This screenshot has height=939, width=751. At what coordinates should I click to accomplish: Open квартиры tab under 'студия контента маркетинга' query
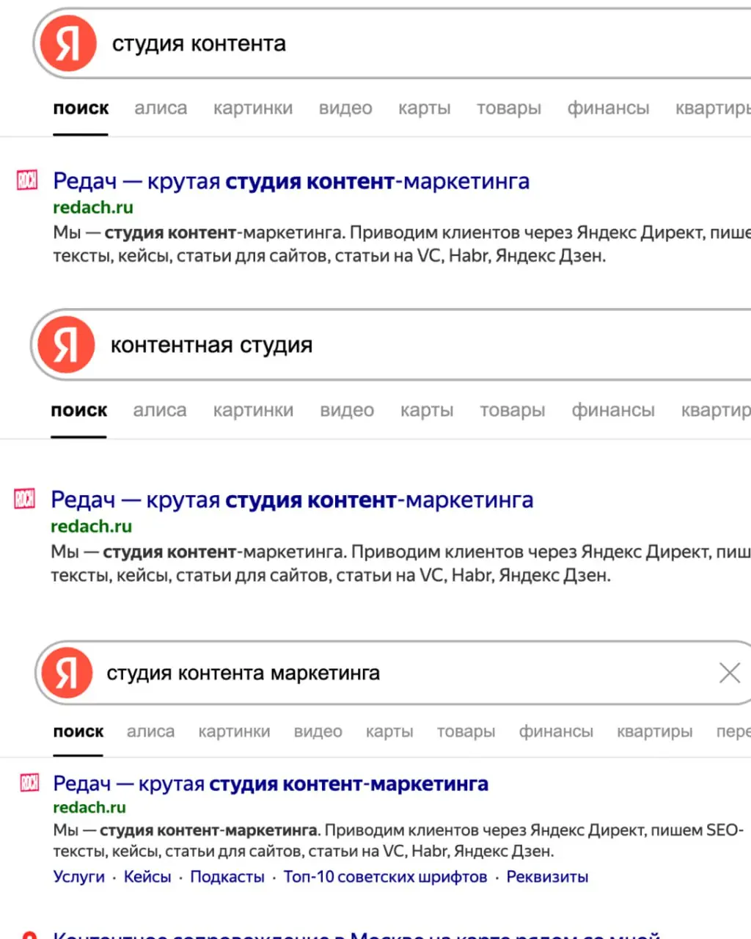[x=654, y=731]
